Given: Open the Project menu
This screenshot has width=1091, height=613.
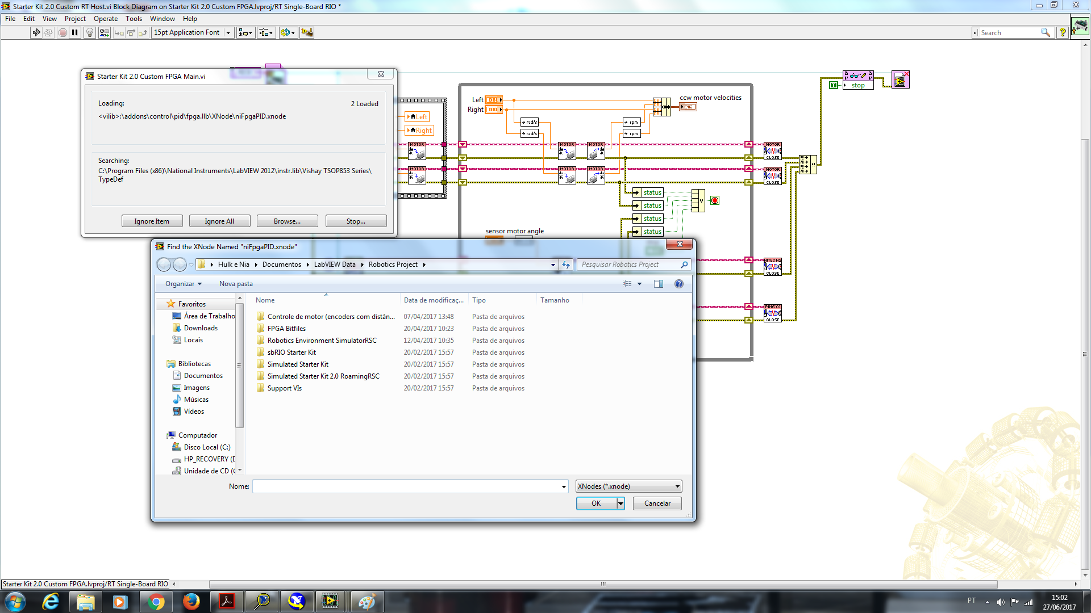Looking at the screenshot, I should [75, 19].
